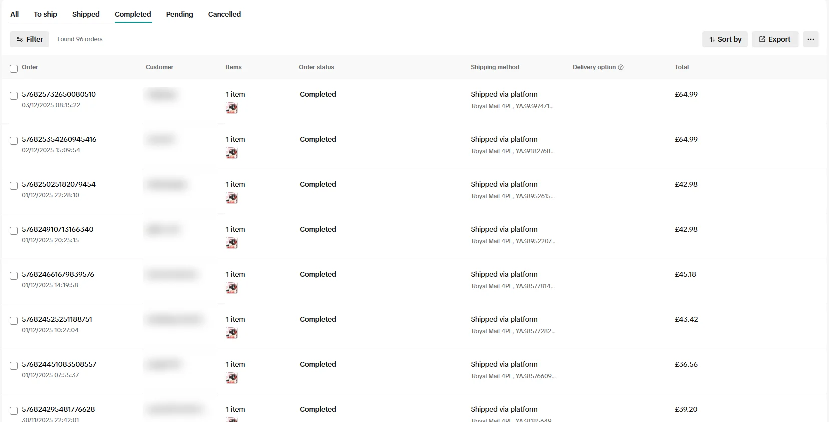Select checkbox for order 576824661679839576
Viewport: 829px width, 422px height.
(x=14, y=276)
